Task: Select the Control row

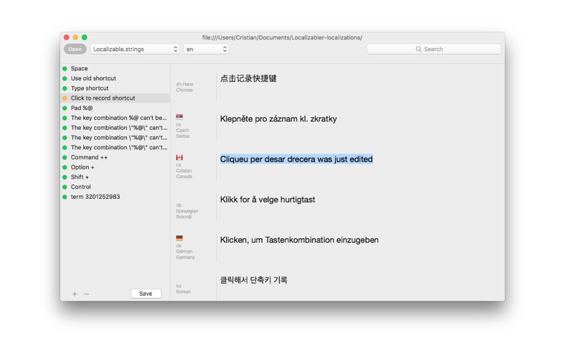Action: (116, 187)
